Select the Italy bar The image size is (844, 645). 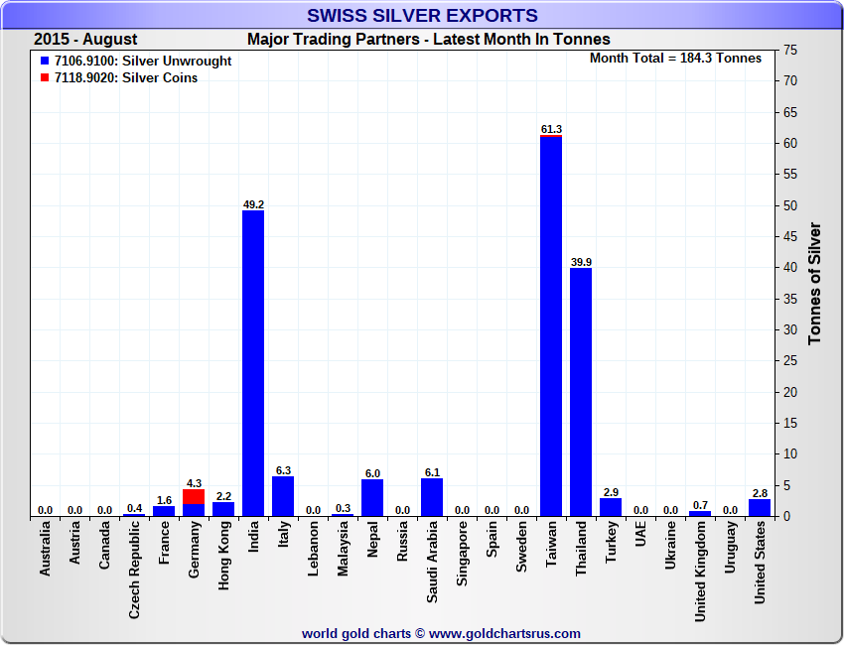[283, 496]
